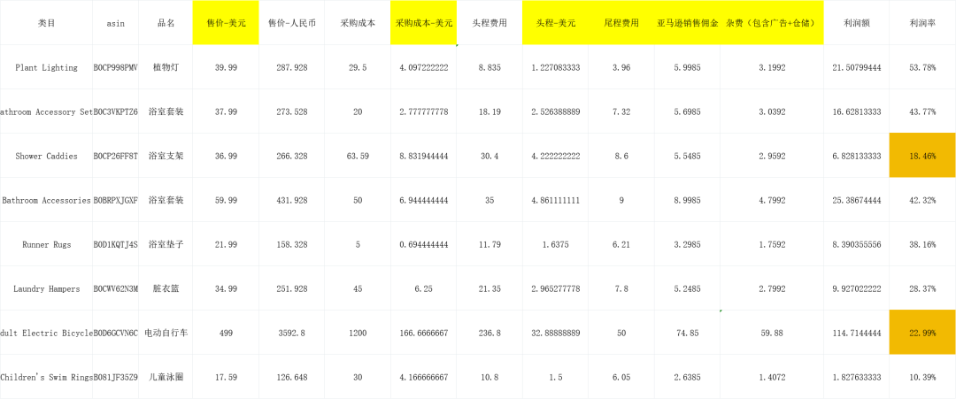Select the 儿童泳圈 product name cell
The width and height of the screenshot is (956, 399).
point(166,377)
